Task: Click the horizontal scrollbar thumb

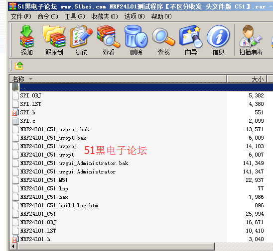Action: 116,246
